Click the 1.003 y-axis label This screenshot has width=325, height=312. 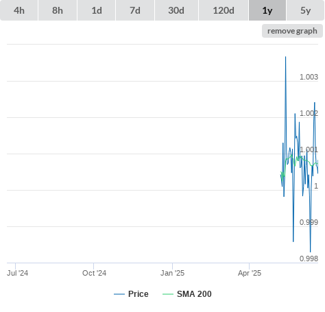[309, 77]
